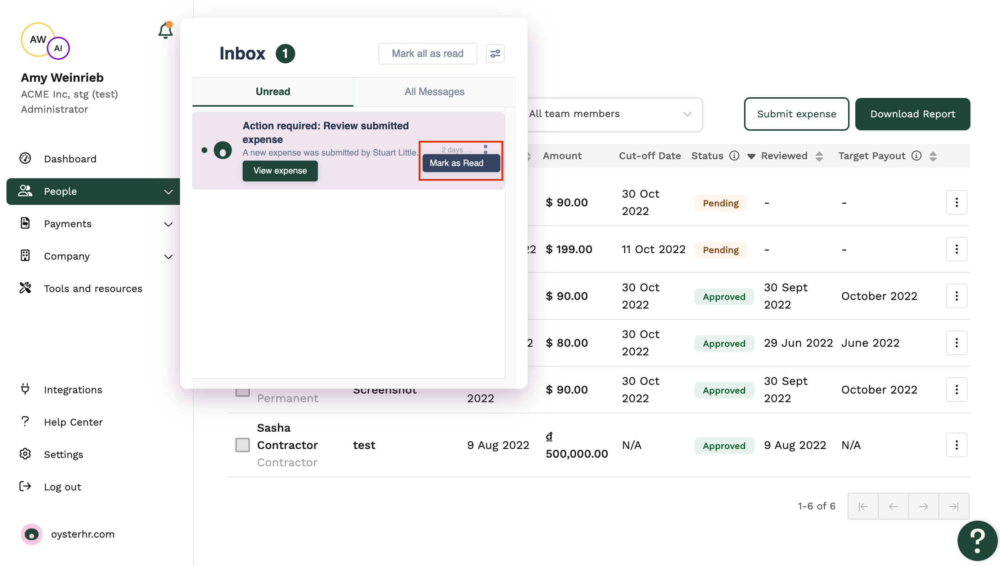Click the Status column info icon
The width and height of the screenshot is (1000, 566).
734,156
